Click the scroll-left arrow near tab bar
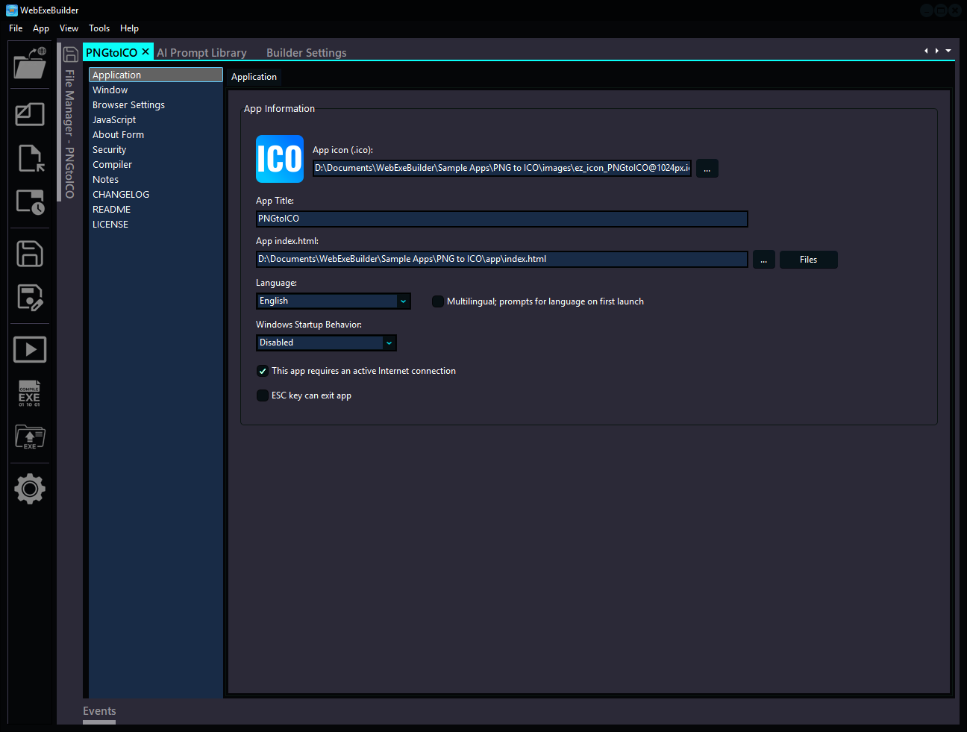 point(926,51)
